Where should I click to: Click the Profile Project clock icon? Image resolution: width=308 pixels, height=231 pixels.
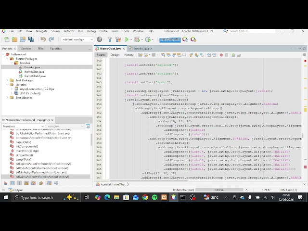pyautogui.click(x=148, y=39)
